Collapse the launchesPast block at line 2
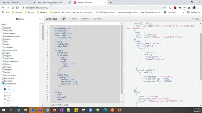The width and height of the screenshot is (202, 113). 49,29
